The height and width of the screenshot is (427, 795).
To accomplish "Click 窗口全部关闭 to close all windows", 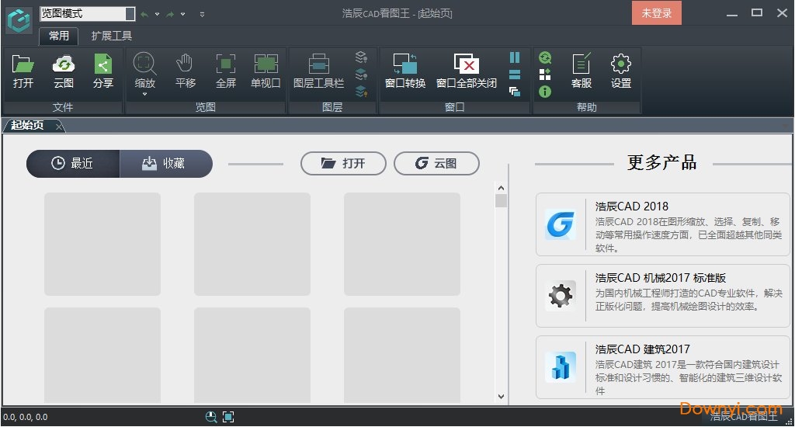I will pyautogui.click(x=466, y=71).
